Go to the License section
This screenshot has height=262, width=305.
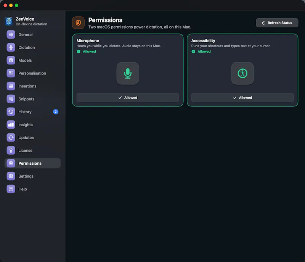click(32, 151)
